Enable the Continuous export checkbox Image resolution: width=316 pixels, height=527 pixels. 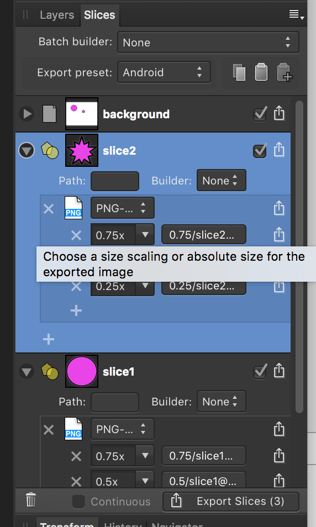point(78,502)
